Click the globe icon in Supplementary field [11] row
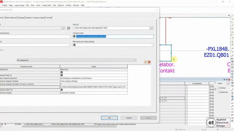This screenshot has height=131, width=234. [61, 90]
